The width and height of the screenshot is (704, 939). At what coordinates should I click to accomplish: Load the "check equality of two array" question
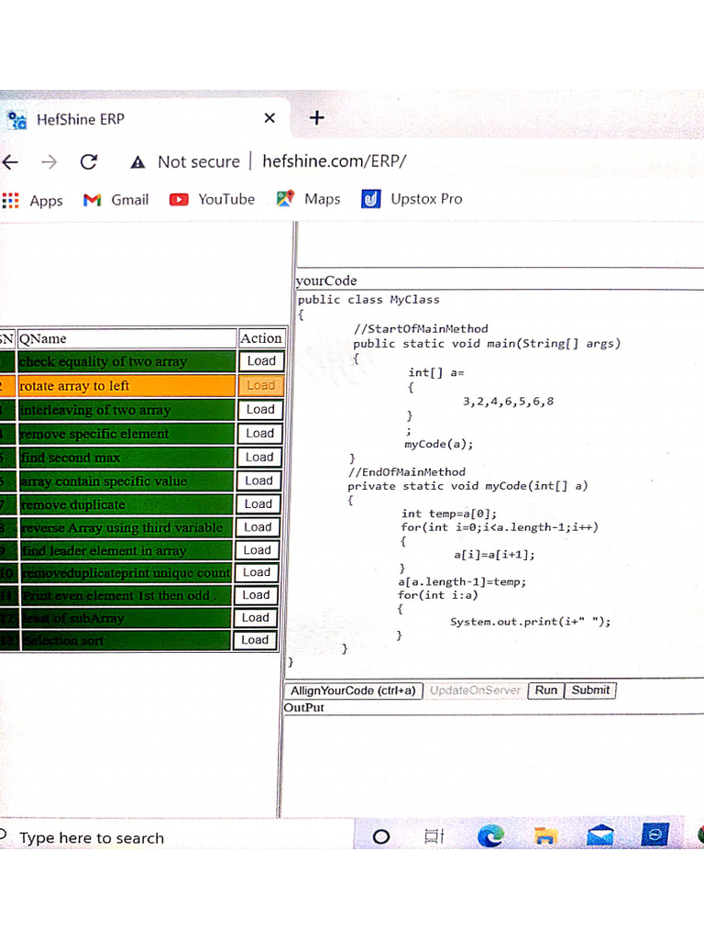point(260,361)
